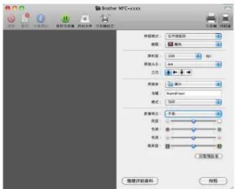
Task: Select the fourth orientation button, rotated right
Action: 188,72
